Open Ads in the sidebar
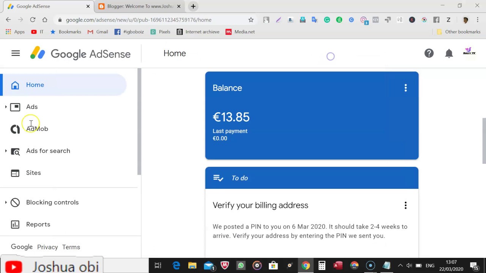 pos(32,107)
